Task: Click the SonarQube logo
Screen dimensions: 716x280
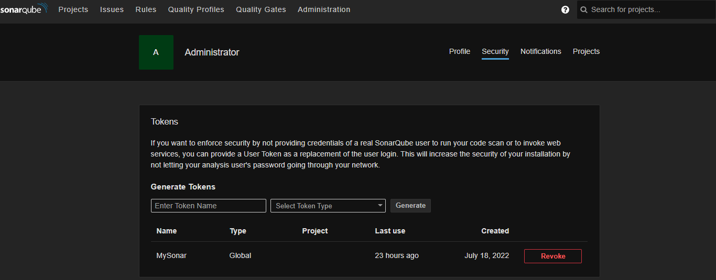Action: coord(24,9)
